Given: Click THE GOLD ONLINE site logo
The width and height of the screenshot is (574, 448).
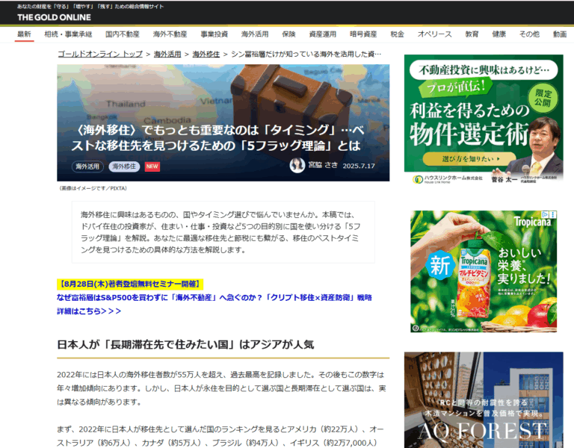Looking at the screenshot, I should tap(54, 17).
